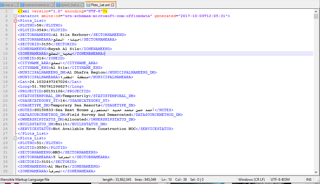
Task: Close the markerclusterer.js tab
Action: pos(52,5)
